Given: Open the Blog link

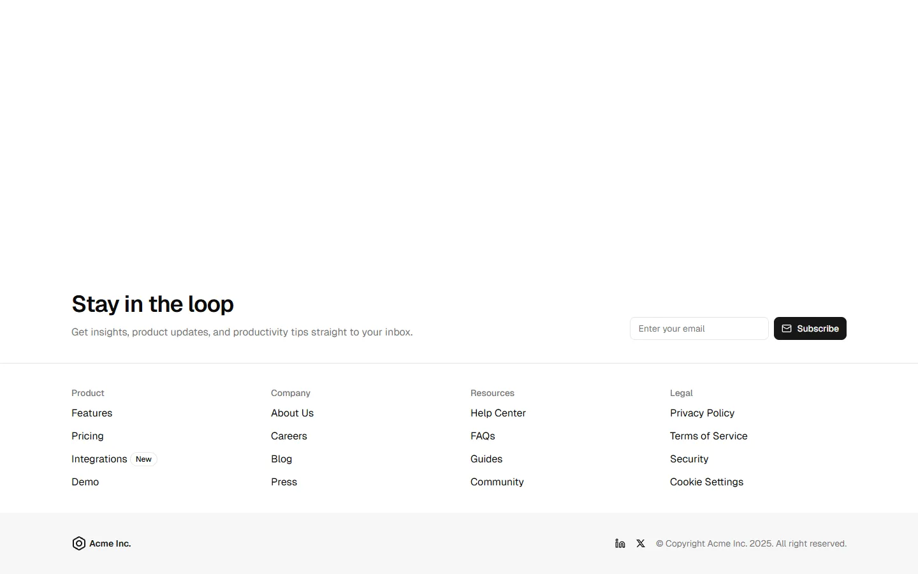Looking at the screenshot, I should [281, 459].
